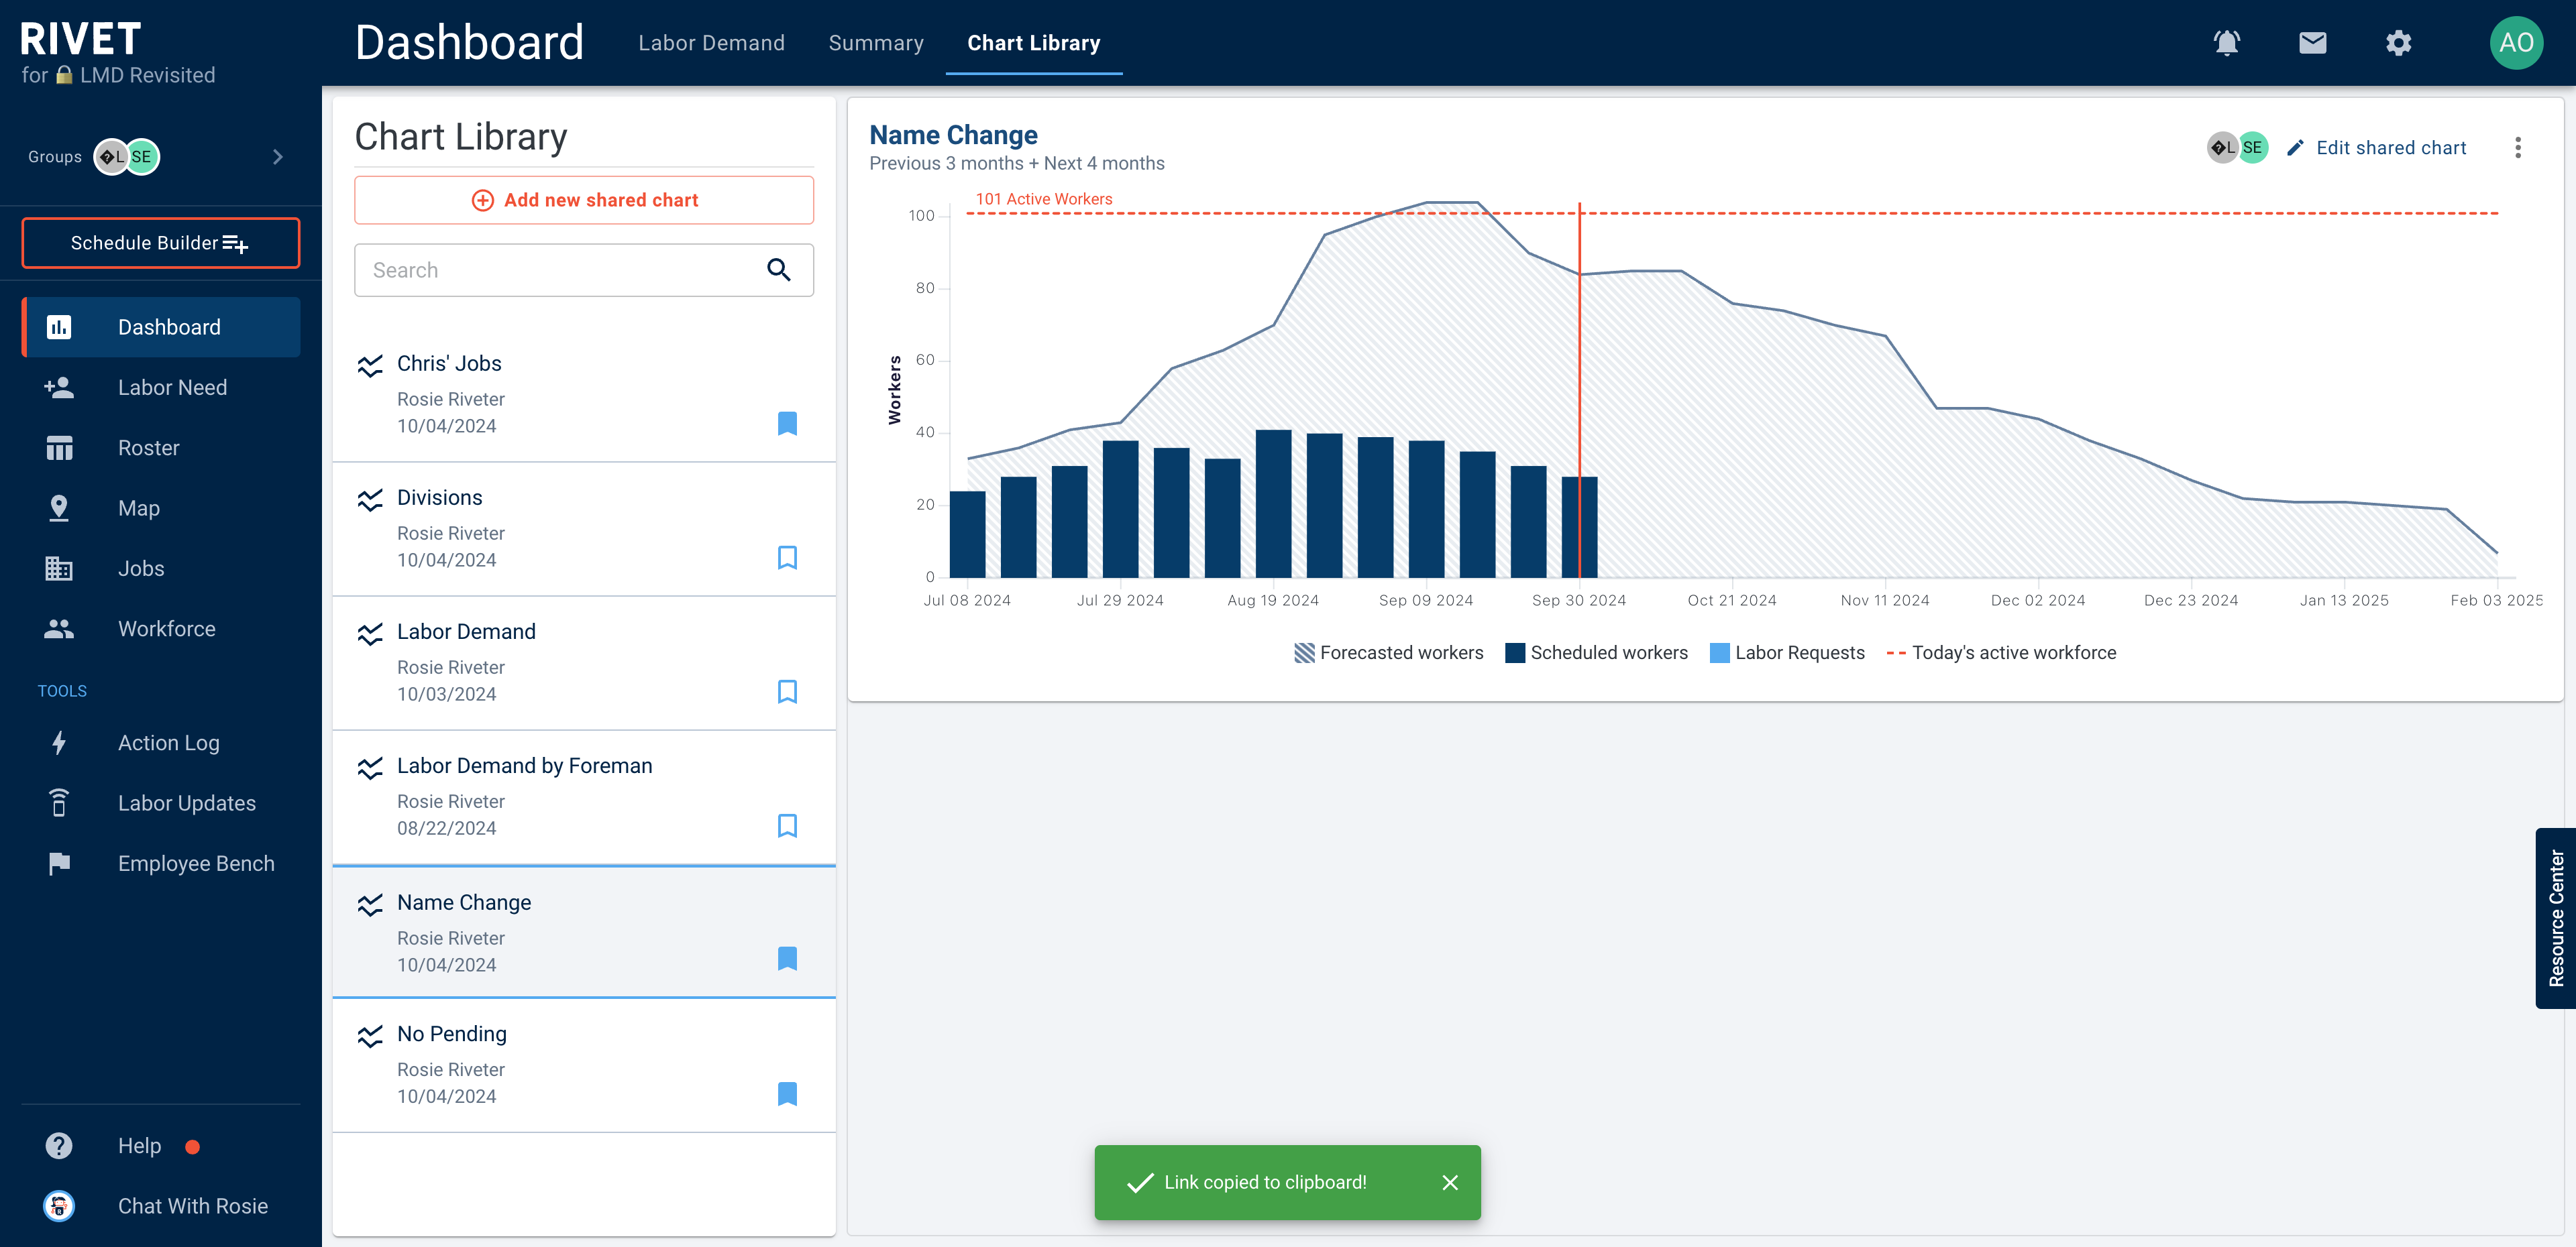Click the Roster table icon
This screenshot has width=2576, height=1247.
pyautogui.click(x=59, y=448)
